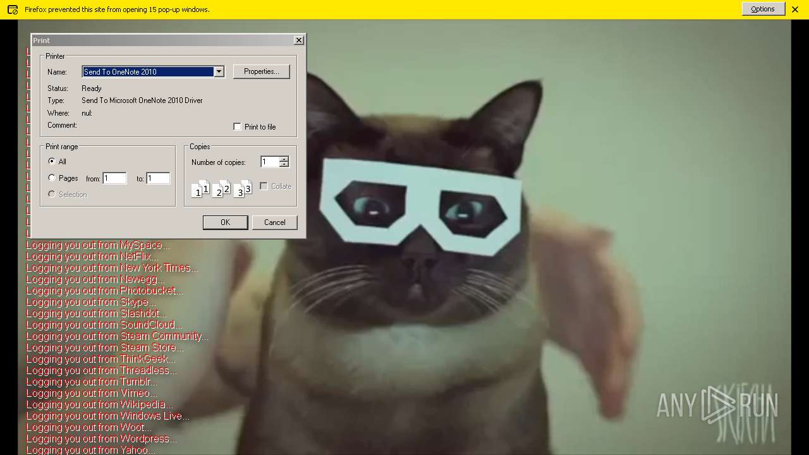Viewport: 809px width, 455px height.
Task: Click 'Logging you out from ThinkGeek...' text
Action: coord(101,359)
